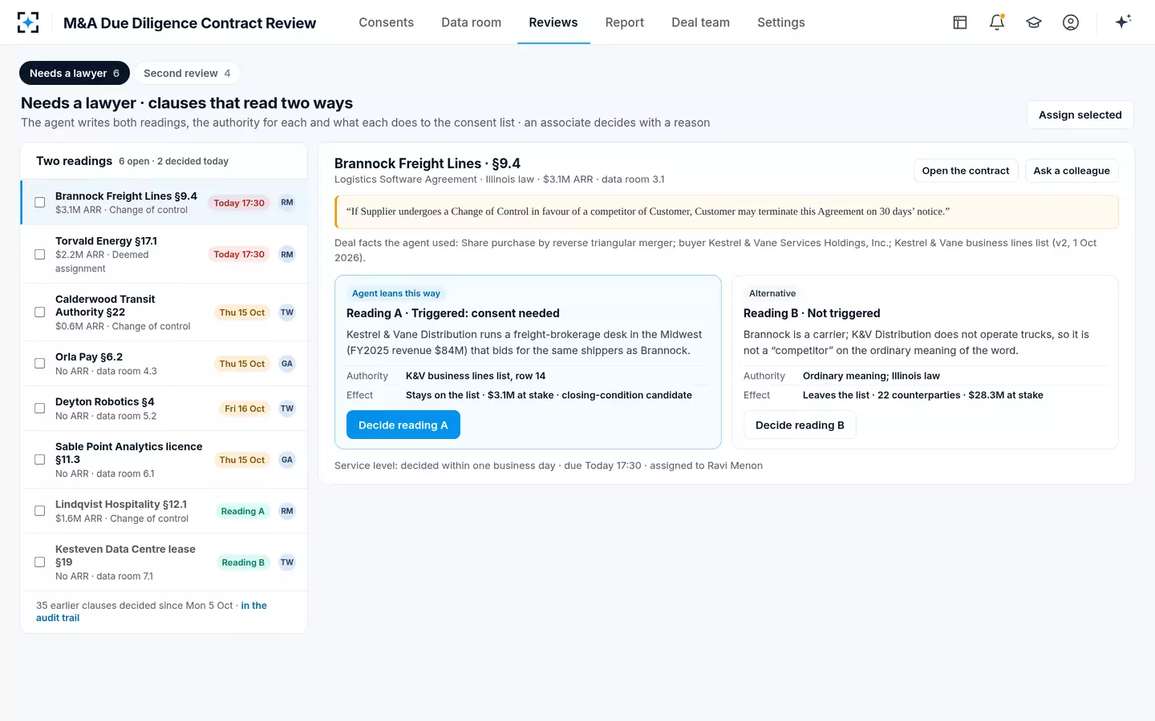1155x721 pixels.
Task: Click the RM avatar on Torvald Energy row
Action: tap(287, 255)
